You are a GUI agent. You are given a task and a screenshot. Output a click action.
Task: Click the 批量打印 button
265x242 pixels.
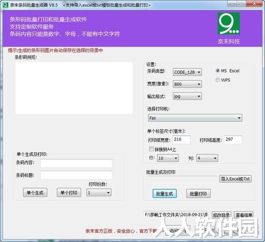[198, 194]
